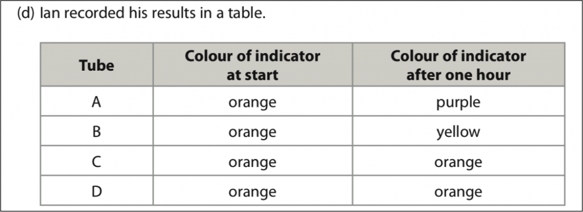Click the 'purple' result for tube A

(x=458, y=102)
